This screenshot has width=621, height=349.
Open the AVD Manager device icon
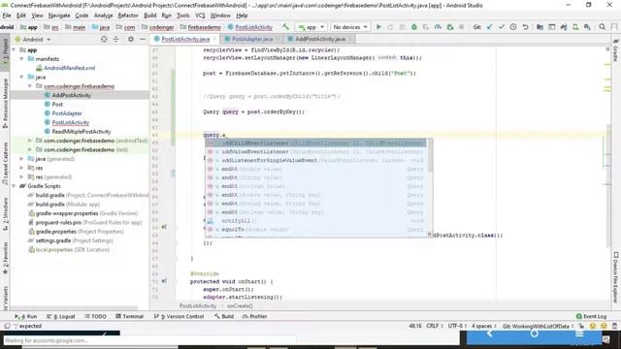tap(575, 27)
